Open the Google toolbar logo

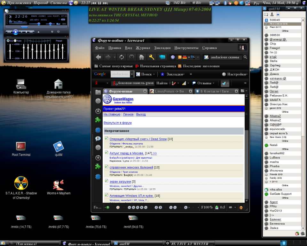click(100, 74)
